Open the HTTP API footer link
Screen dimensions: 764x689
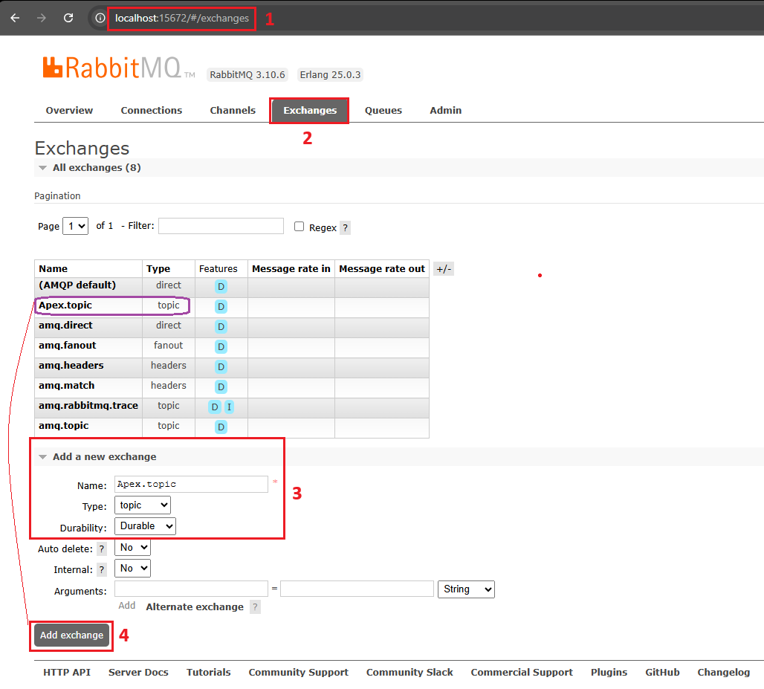[x=67, y=672]
